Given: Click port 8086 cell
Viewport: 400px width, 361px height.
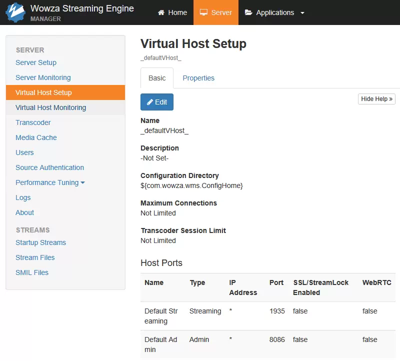Looking at the screenshot, I should (277, 340).
